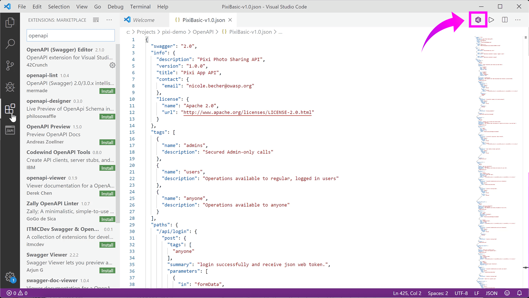
Task: Open the Source Control view
Action: tap(10, 65)
